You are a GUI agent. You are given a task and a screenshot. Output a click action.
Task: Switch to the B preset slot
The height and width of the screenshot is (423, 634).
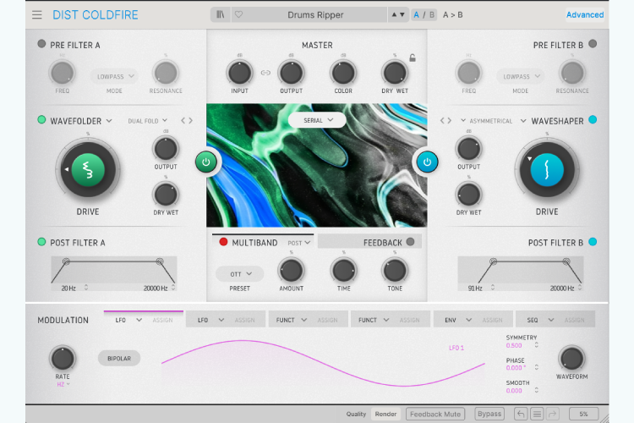click(x=432, y=15)
